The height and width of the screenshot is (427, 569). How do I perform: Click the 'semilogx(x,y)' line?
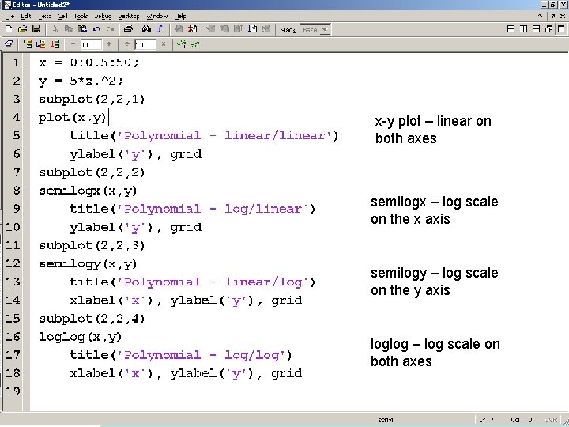pyautogui.click(x=88, y=191)
